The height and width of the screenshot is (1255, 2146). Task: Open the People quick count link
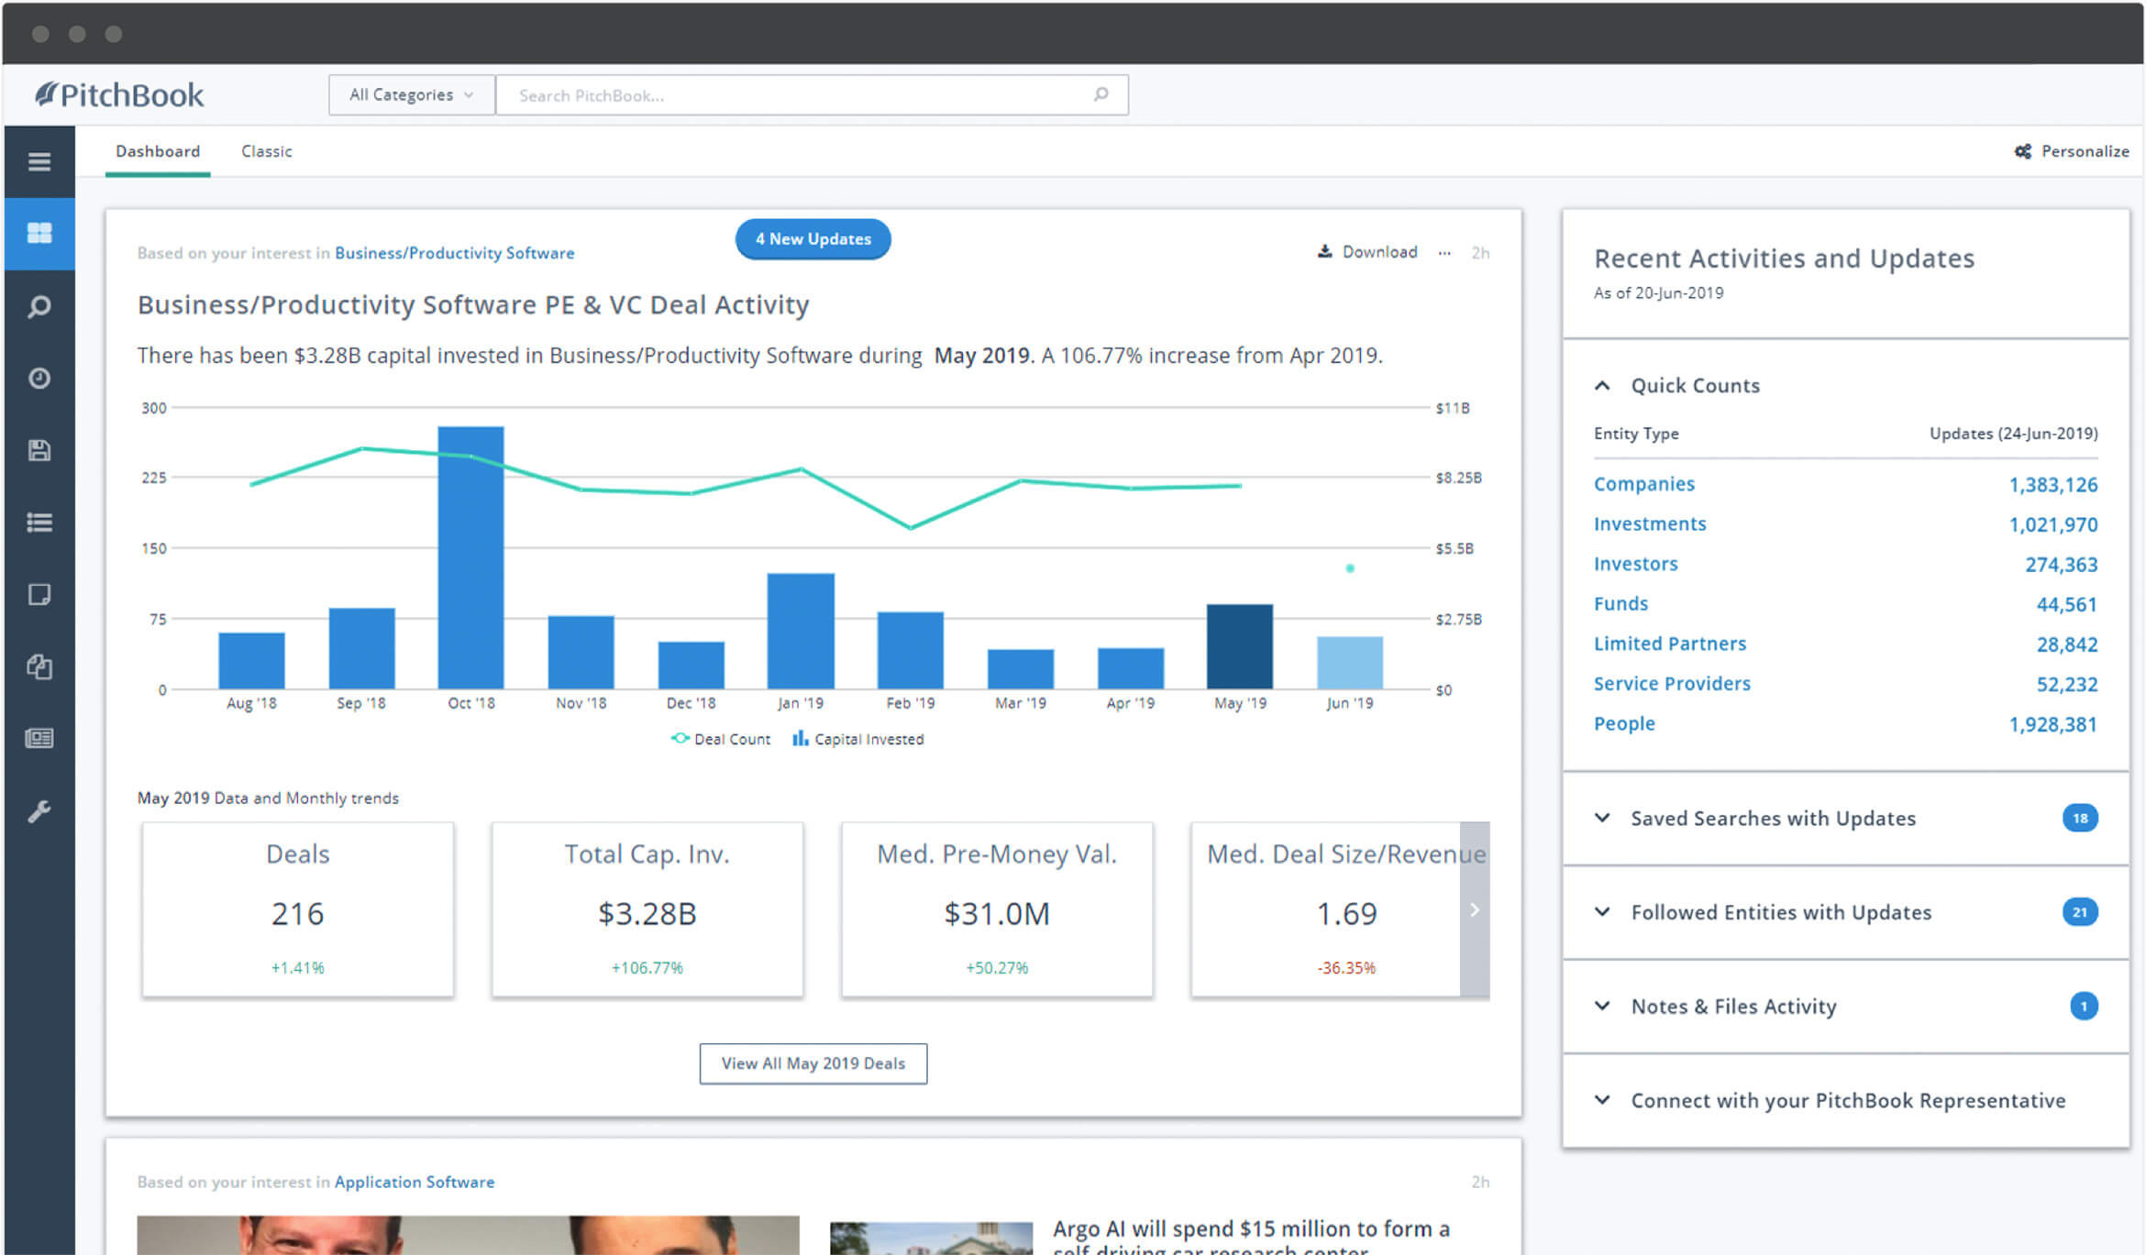click(1624, 724)
